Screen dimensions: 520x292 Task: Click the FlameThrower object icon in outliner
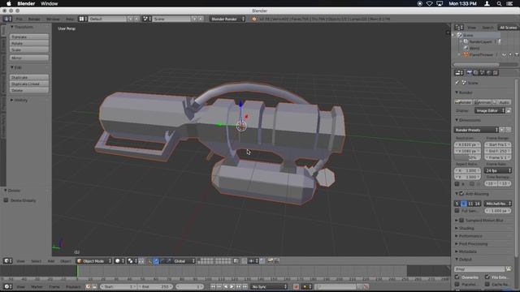tap(466, 54)
